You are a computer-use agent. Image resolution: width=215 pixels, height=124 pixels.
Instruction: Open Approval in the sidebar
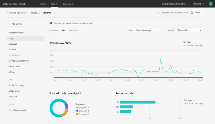13,44
